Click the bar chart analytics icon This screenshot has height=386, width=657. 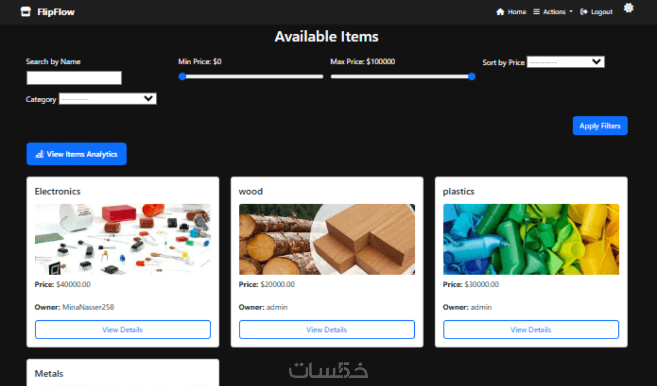pos(39,154)
